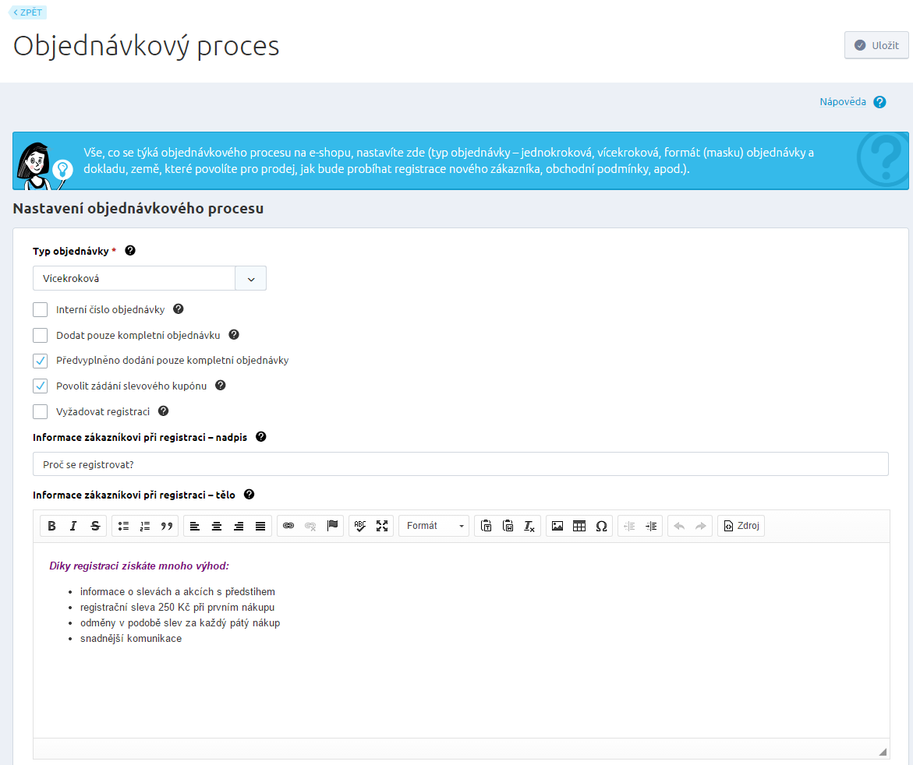Image resolution: width=913 pixels, height=765 pixels.
Task: Apply italic formatting in editor toolbar
Action: point(73,526)
